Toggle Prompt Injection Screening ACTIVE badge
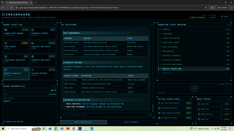Image resolution: width=234 pixels, height=131 pixels. [188, 113]
